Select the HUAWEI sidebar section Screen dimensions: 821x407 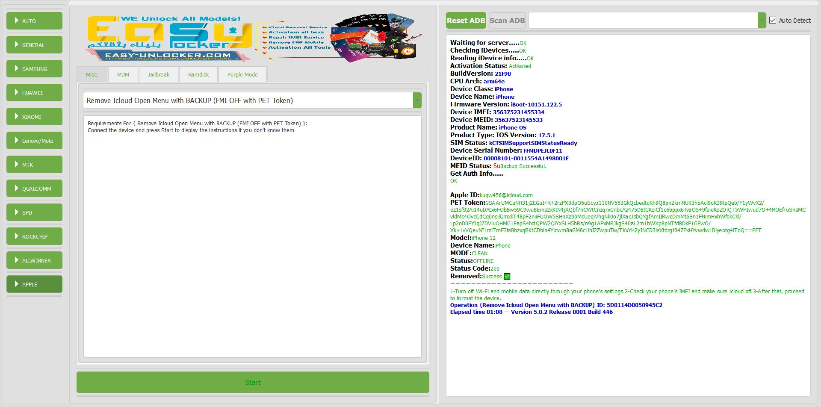(34, 92)
